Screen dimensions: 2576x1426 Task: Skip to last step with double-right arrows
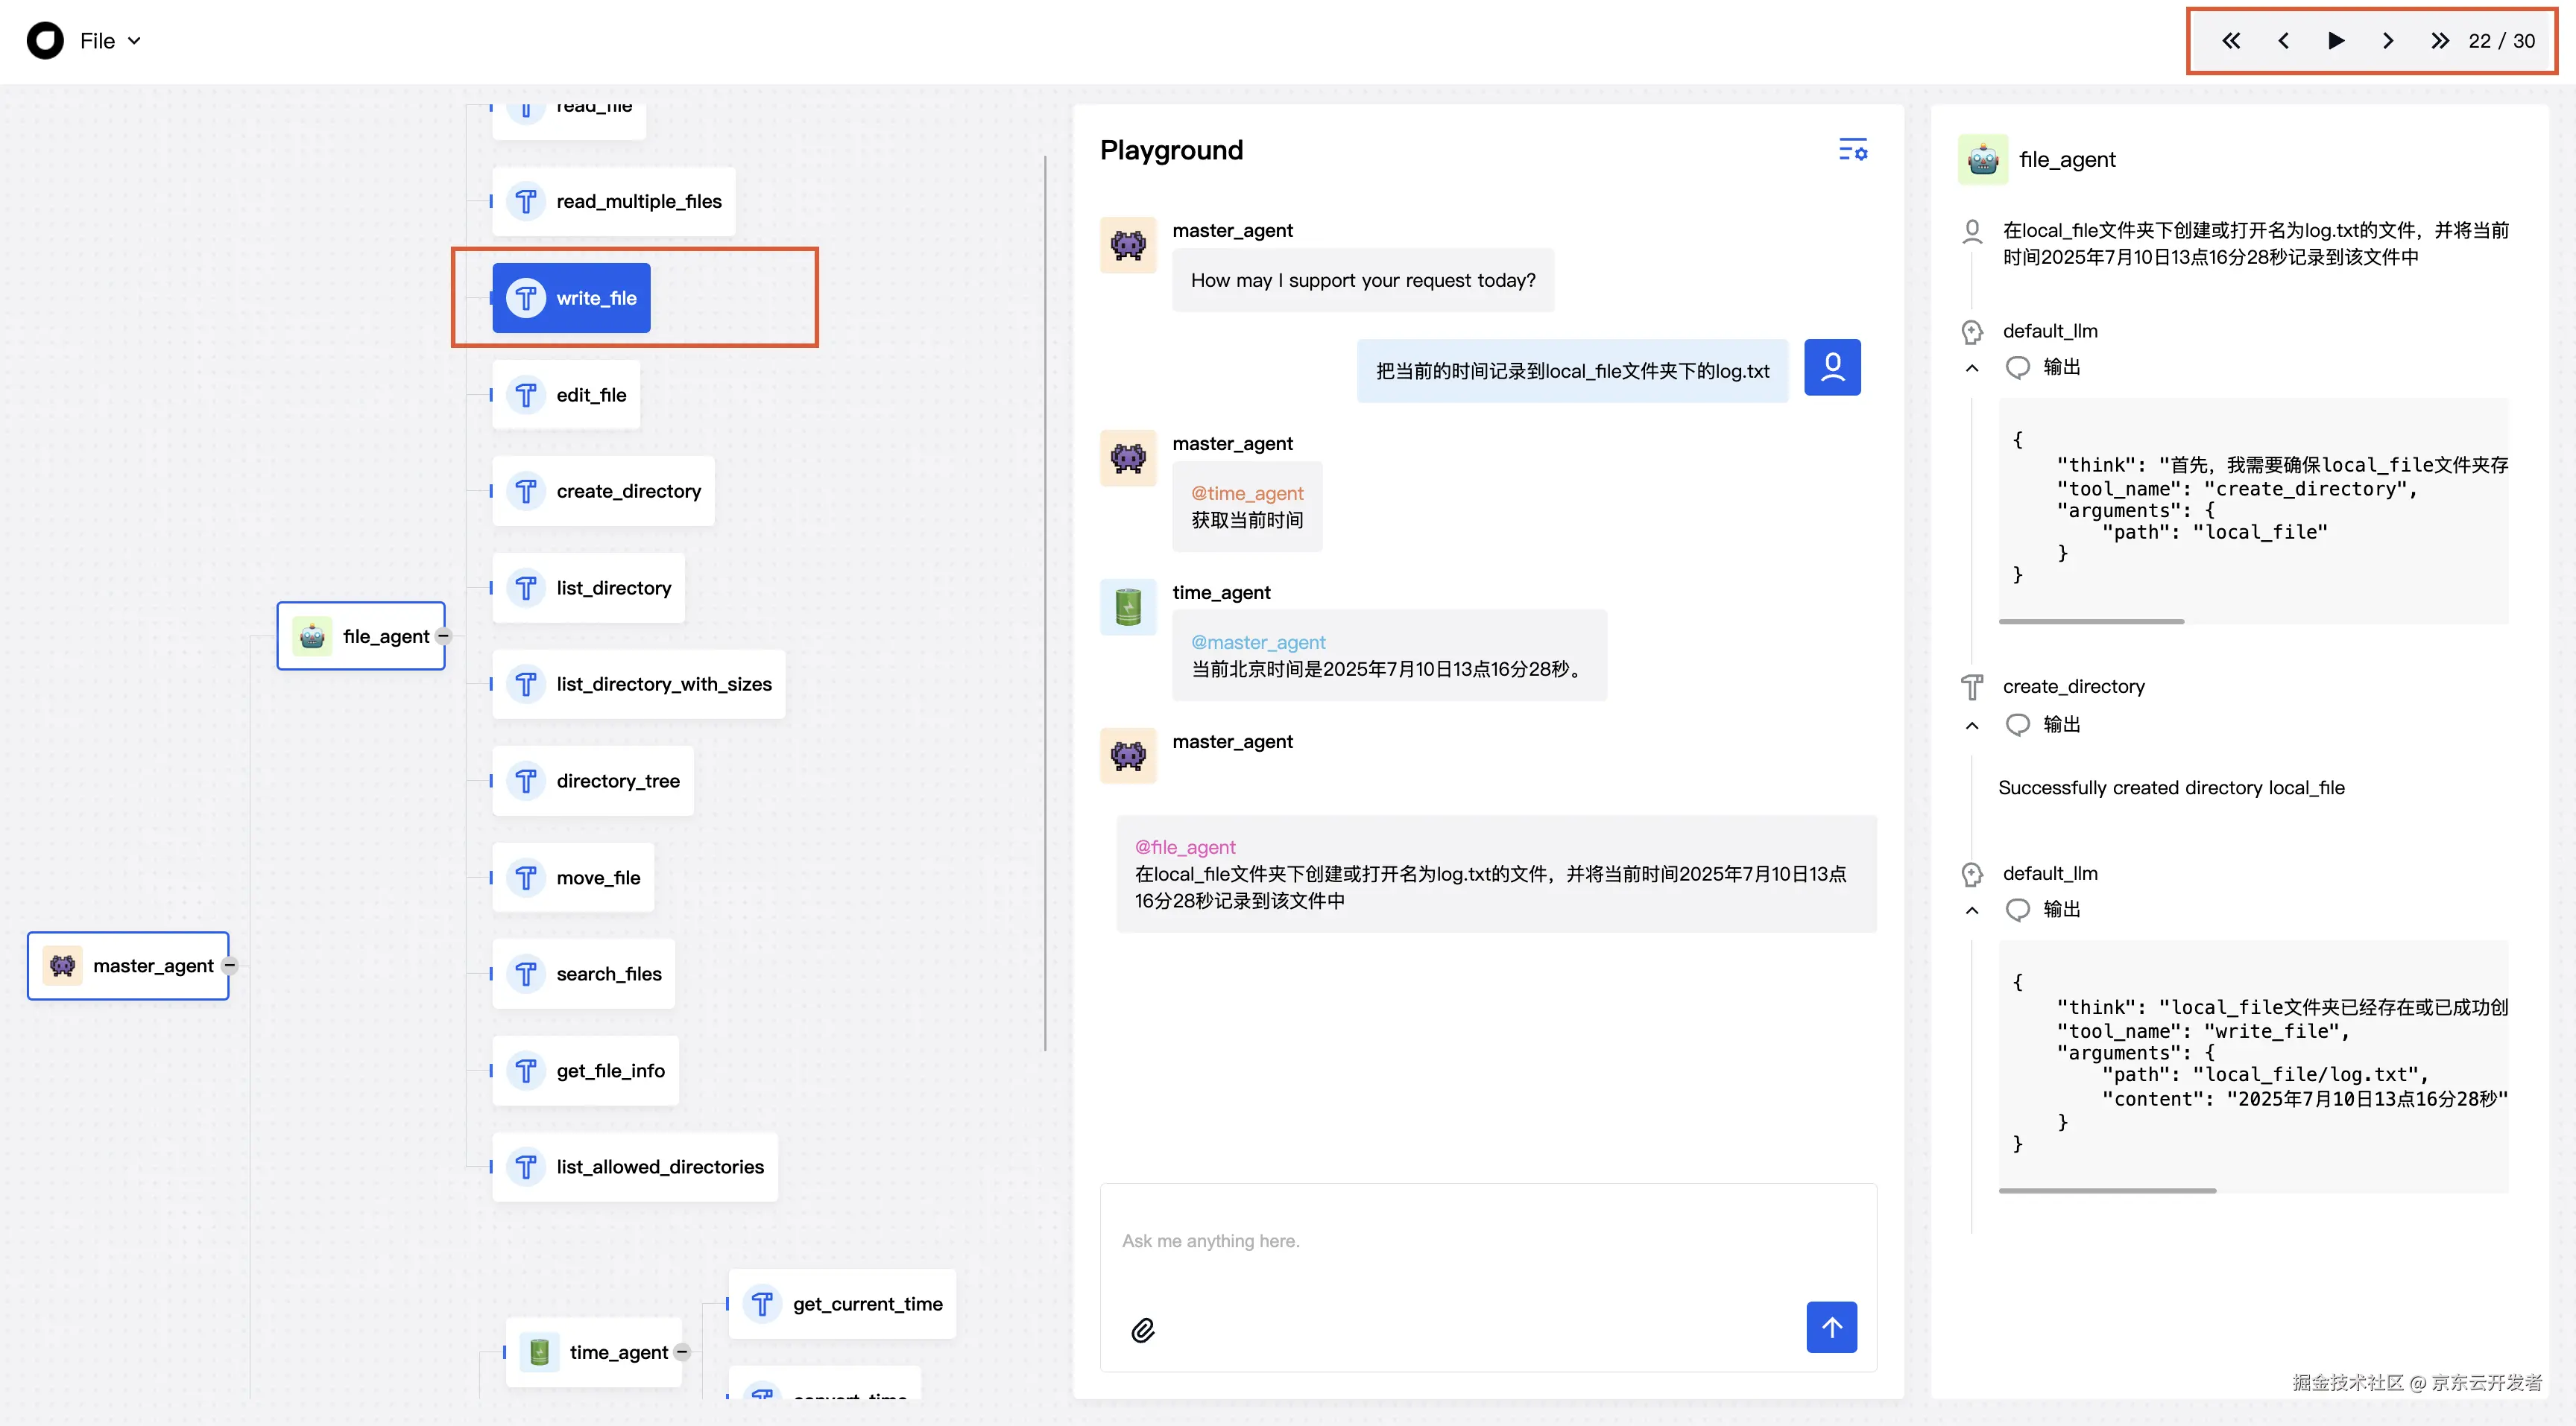[x=2440, y=41]
